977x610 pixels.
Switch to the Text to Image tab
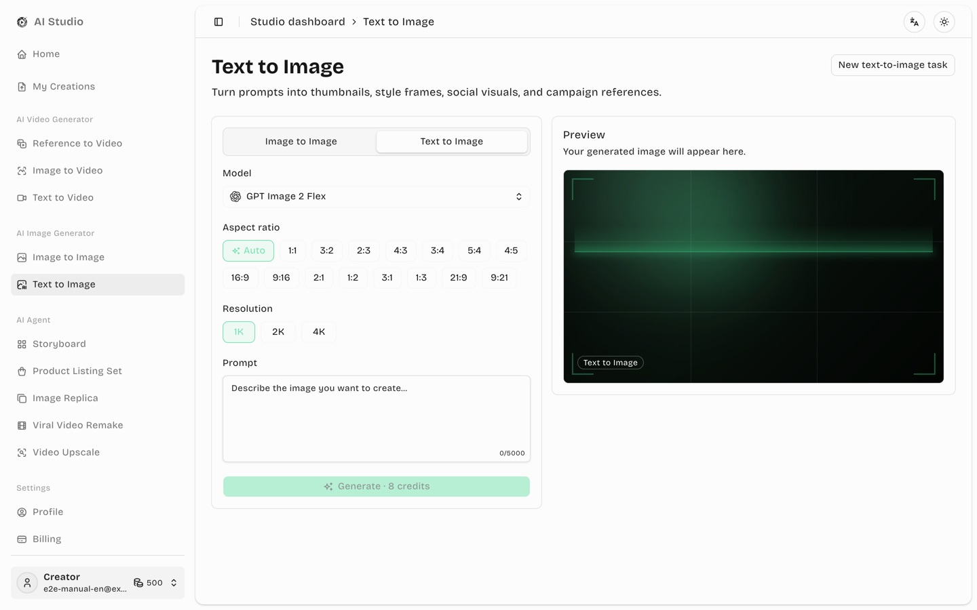point(452,142)
